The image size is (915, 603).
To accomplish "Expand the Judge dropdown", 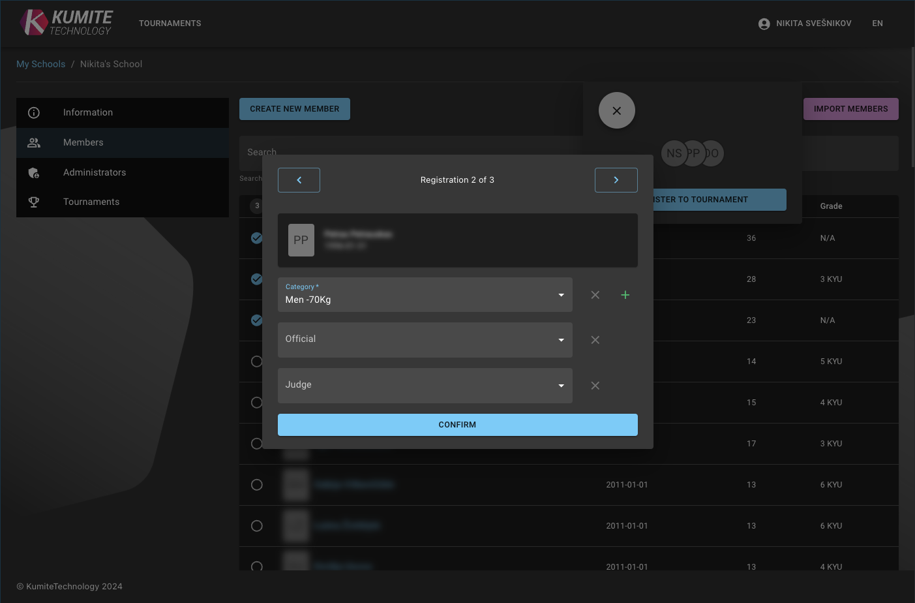I will click(425, 386).
